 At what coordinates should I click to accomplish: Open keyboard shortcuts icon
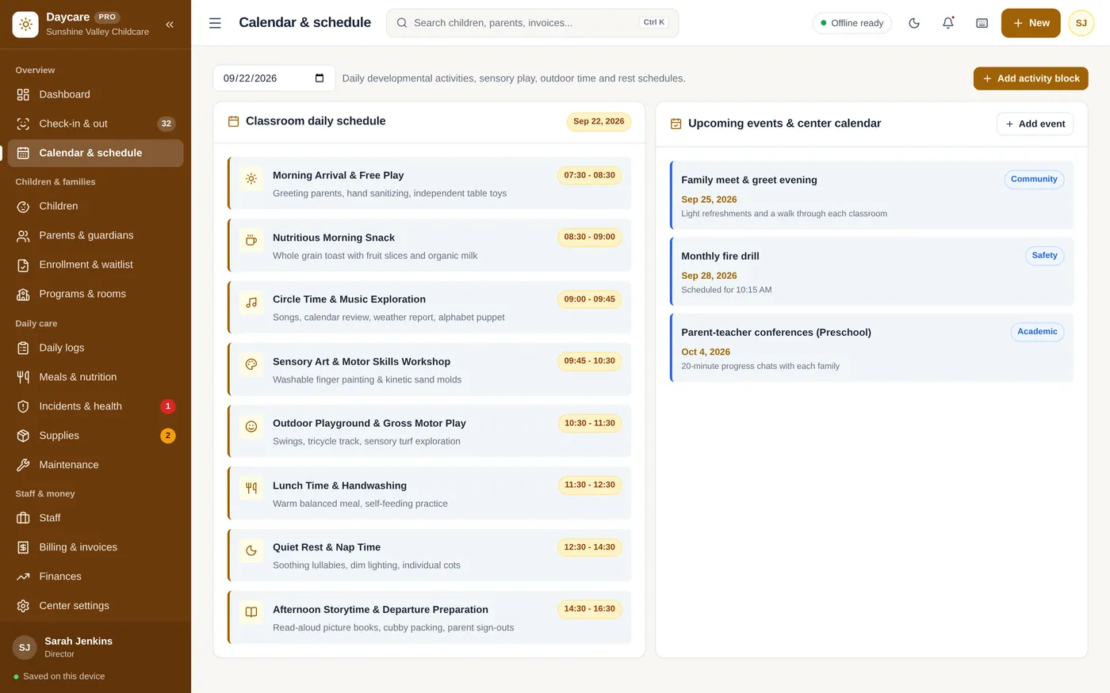click(982, 23)
